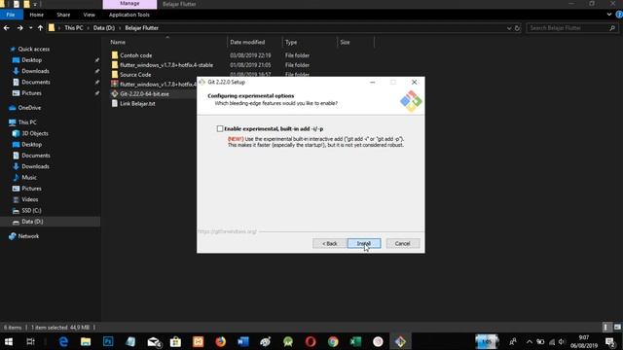Launch Opera browser from the taskbar
The image size is (623, 350).
tap(311, 341)
